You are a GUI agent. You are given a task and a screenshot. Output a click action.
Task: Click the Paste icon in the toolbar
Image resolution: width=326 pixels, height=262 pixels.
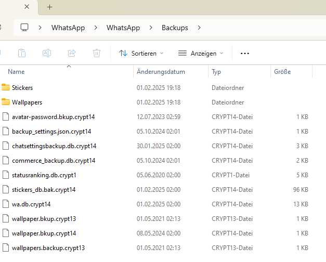(x=22, y=53)
